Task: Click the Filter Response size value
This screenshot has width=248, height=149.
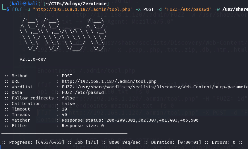Action: (83, 126)
